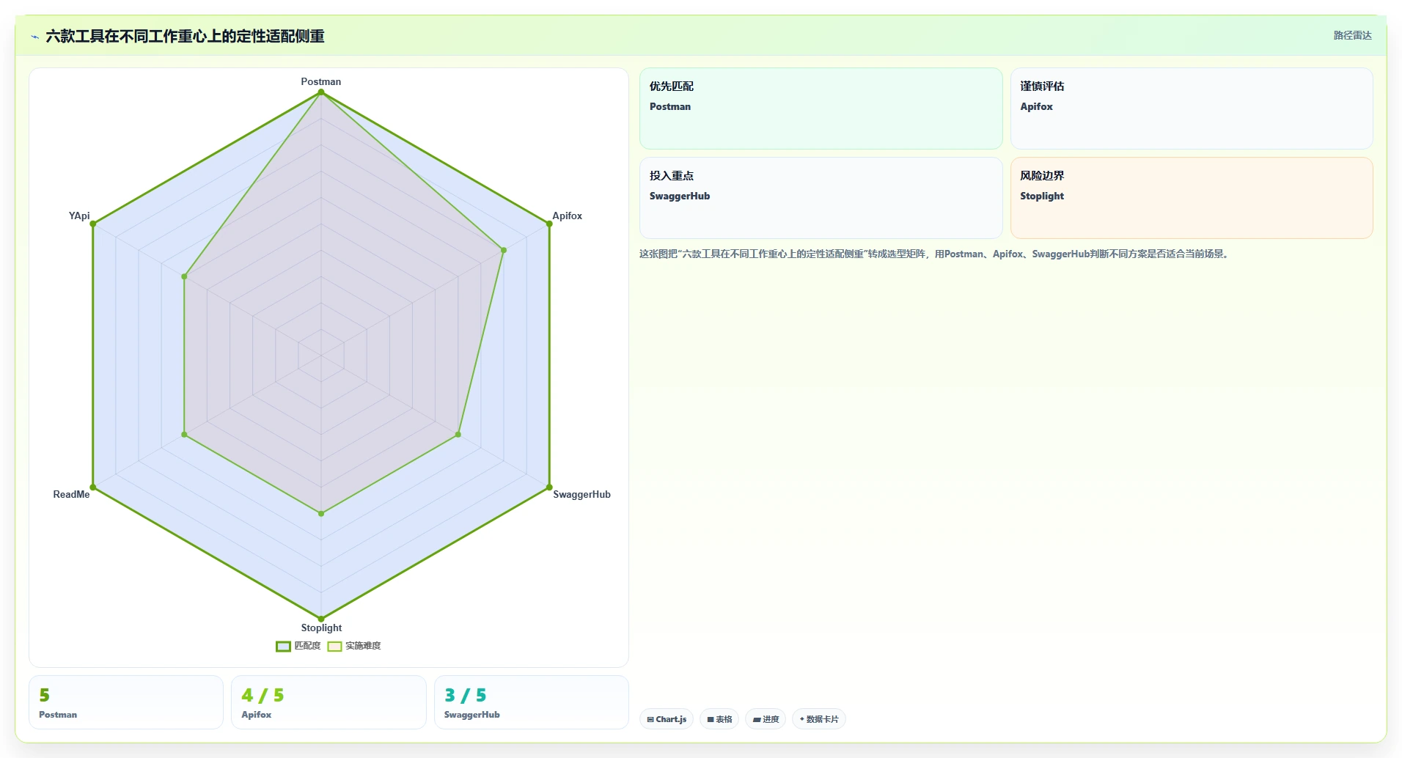Click the outer data point at Apifox axis
This screenshot has height=758, width=1402.
coord(549,224)
